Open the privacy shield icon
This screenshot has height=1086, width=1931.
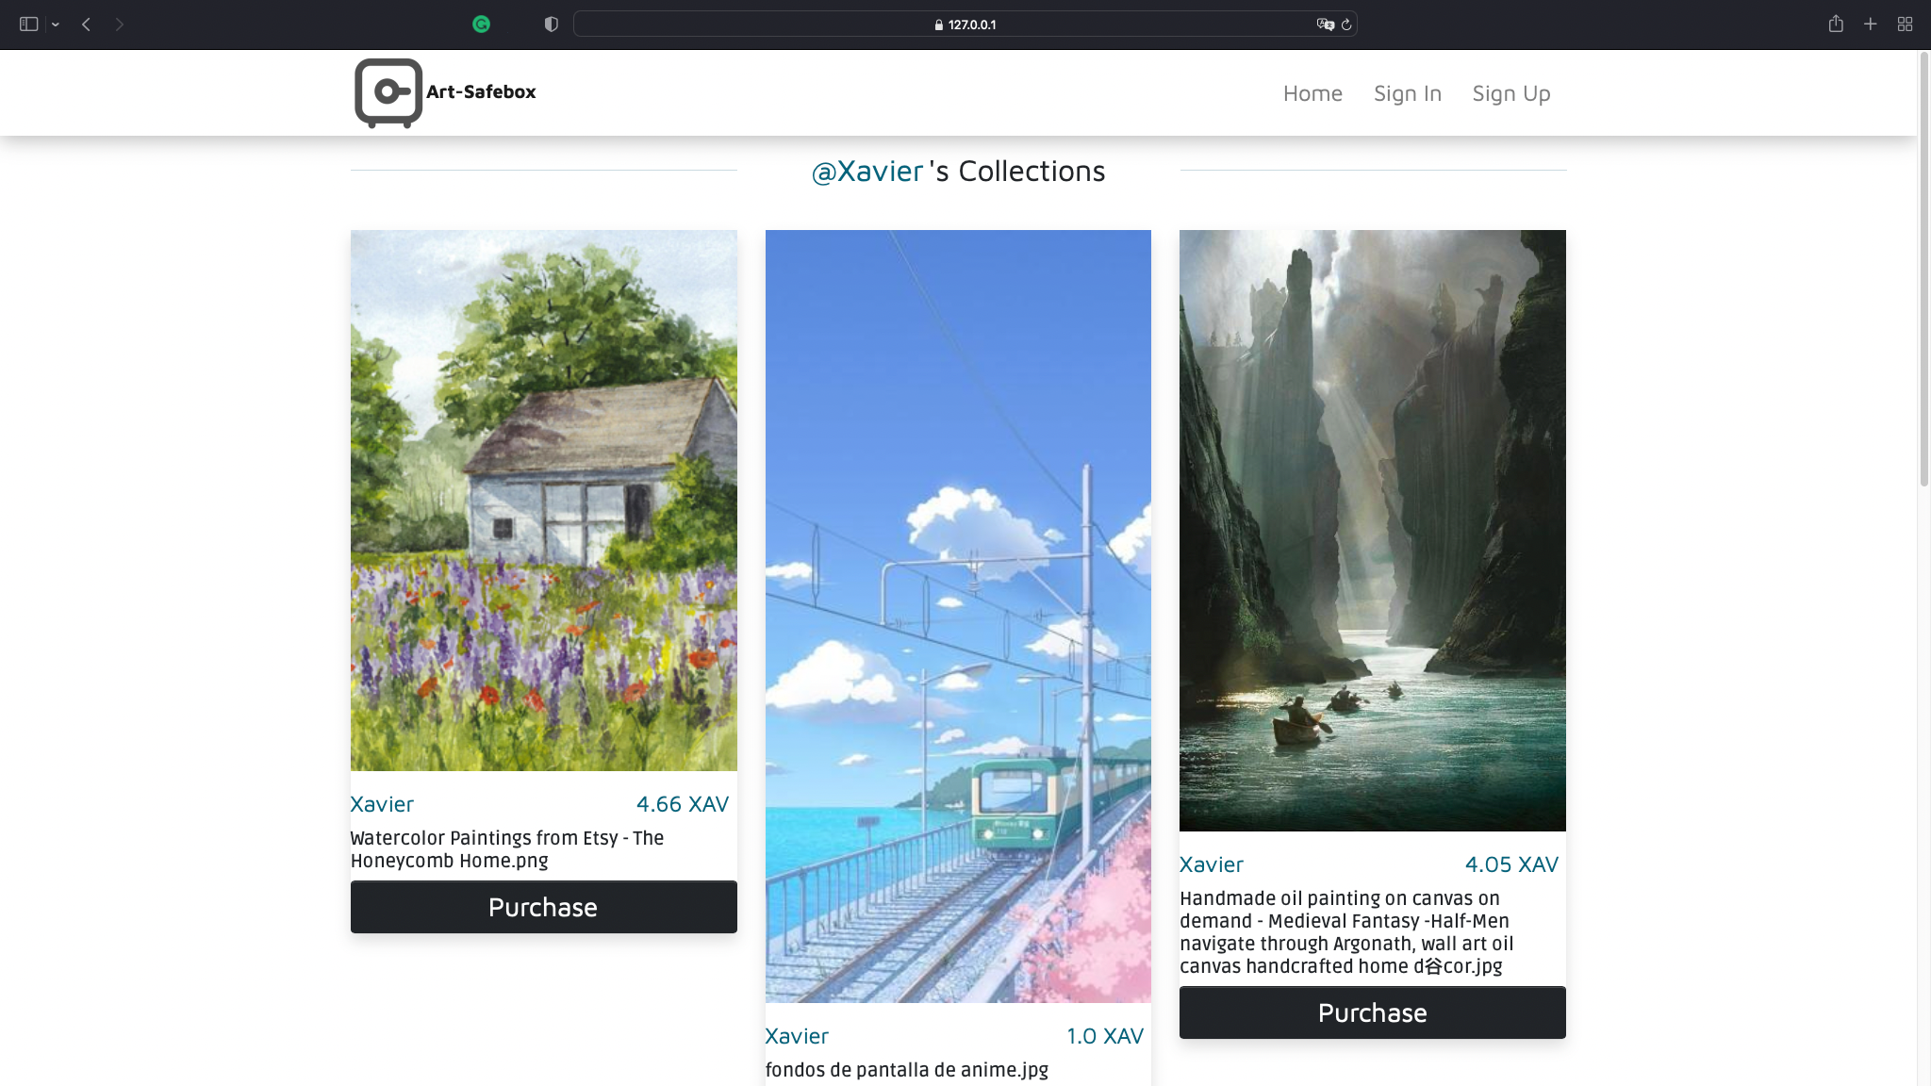click(x=552, y=25)
